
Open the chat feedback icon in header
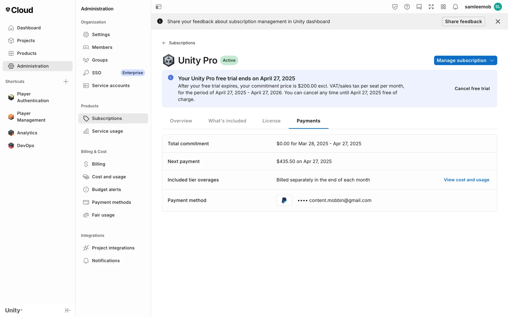pos(419,7)
